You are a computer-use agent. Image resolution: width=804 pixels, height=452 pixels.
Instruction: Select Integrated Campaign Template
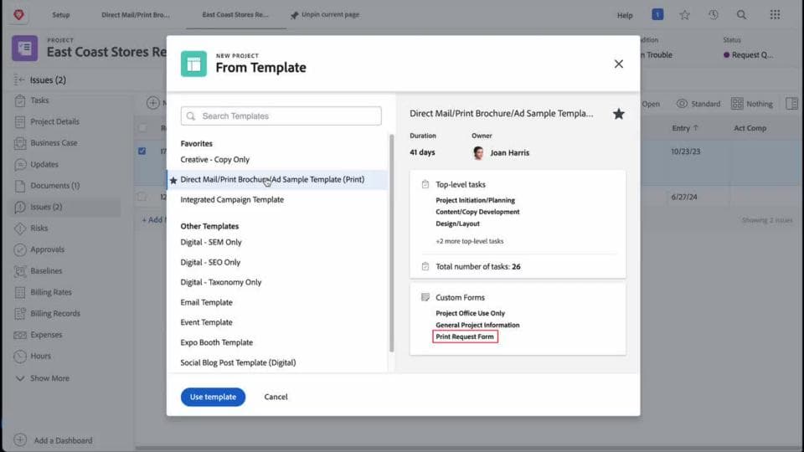pyautogui.click(x=232, y=200)
